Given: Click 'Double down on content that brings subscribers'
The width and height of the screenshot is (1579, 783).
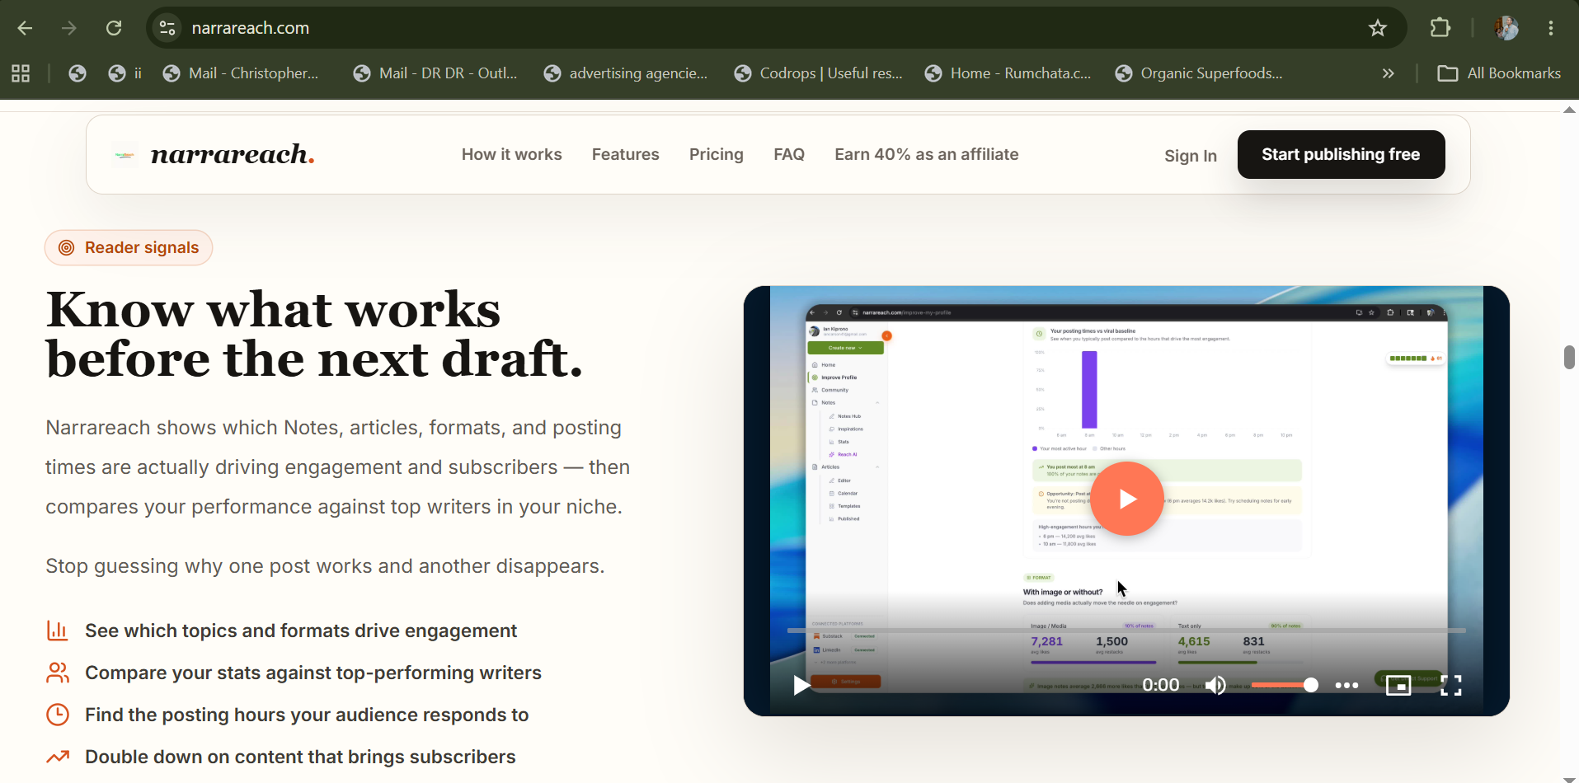Looking at the screenshot, I should pos(300,757).
